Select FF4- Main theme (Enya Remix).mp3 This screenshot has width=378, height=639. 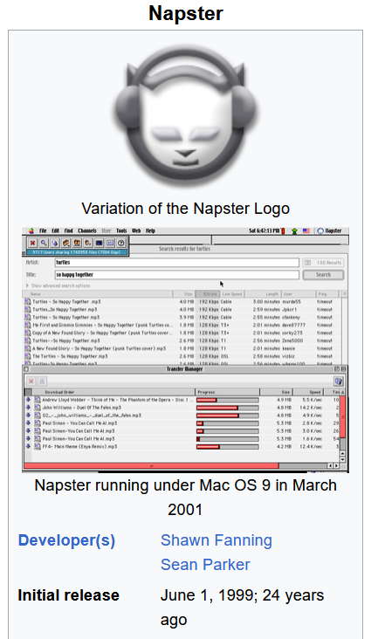182,447
